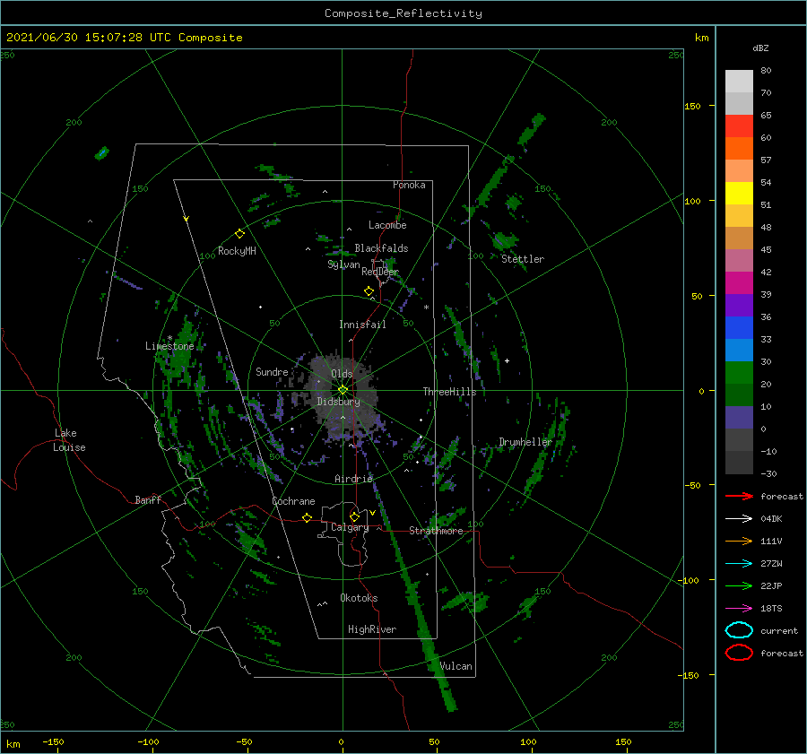Click the RockyMH label
Screen dimensions: 807x754
click(237, 251)
